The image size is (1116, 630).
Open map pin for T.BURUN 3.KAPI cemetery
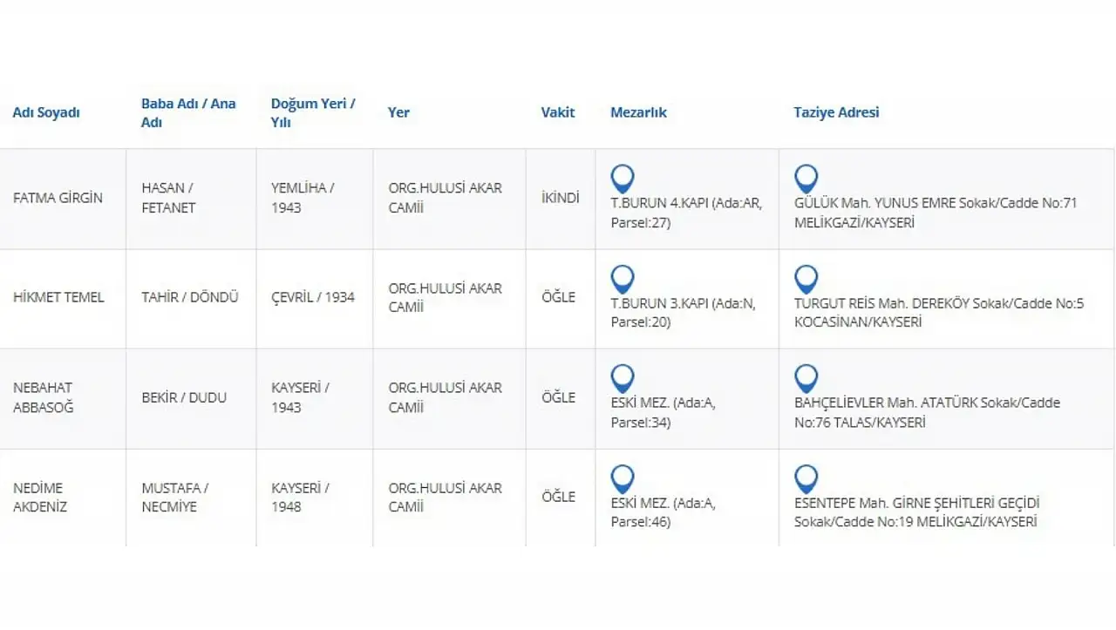click(x=623, y=279)
